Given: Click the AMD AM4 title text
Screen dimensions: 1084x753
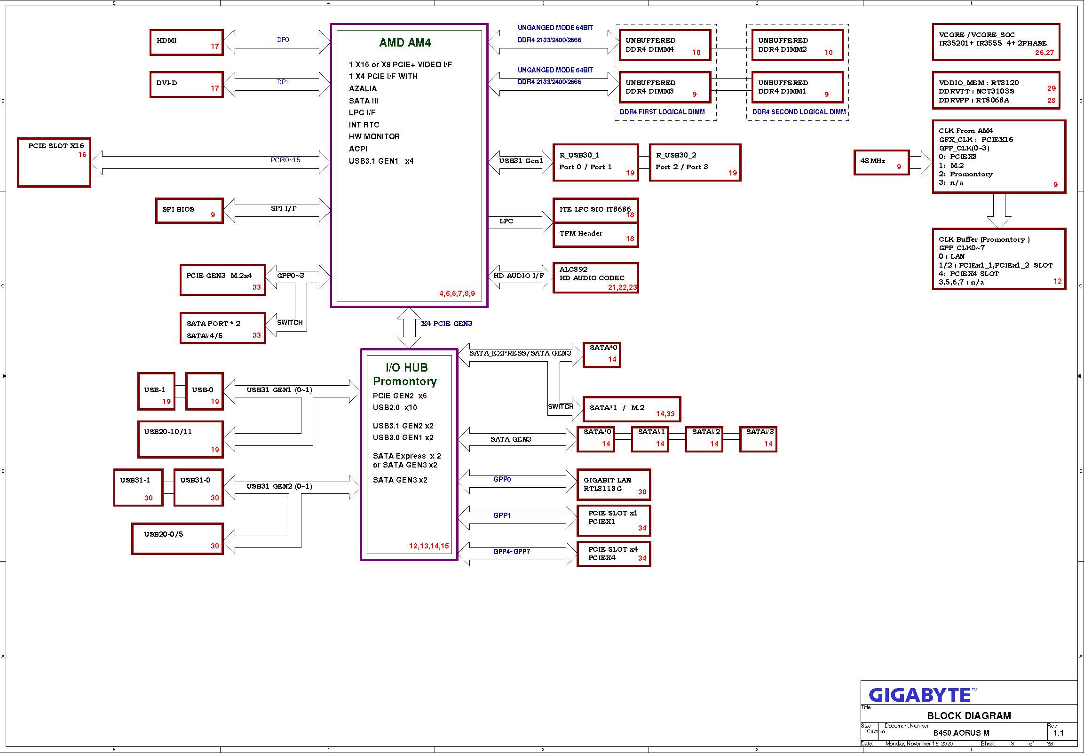Looking at the screenshot, I should point(405,42).
